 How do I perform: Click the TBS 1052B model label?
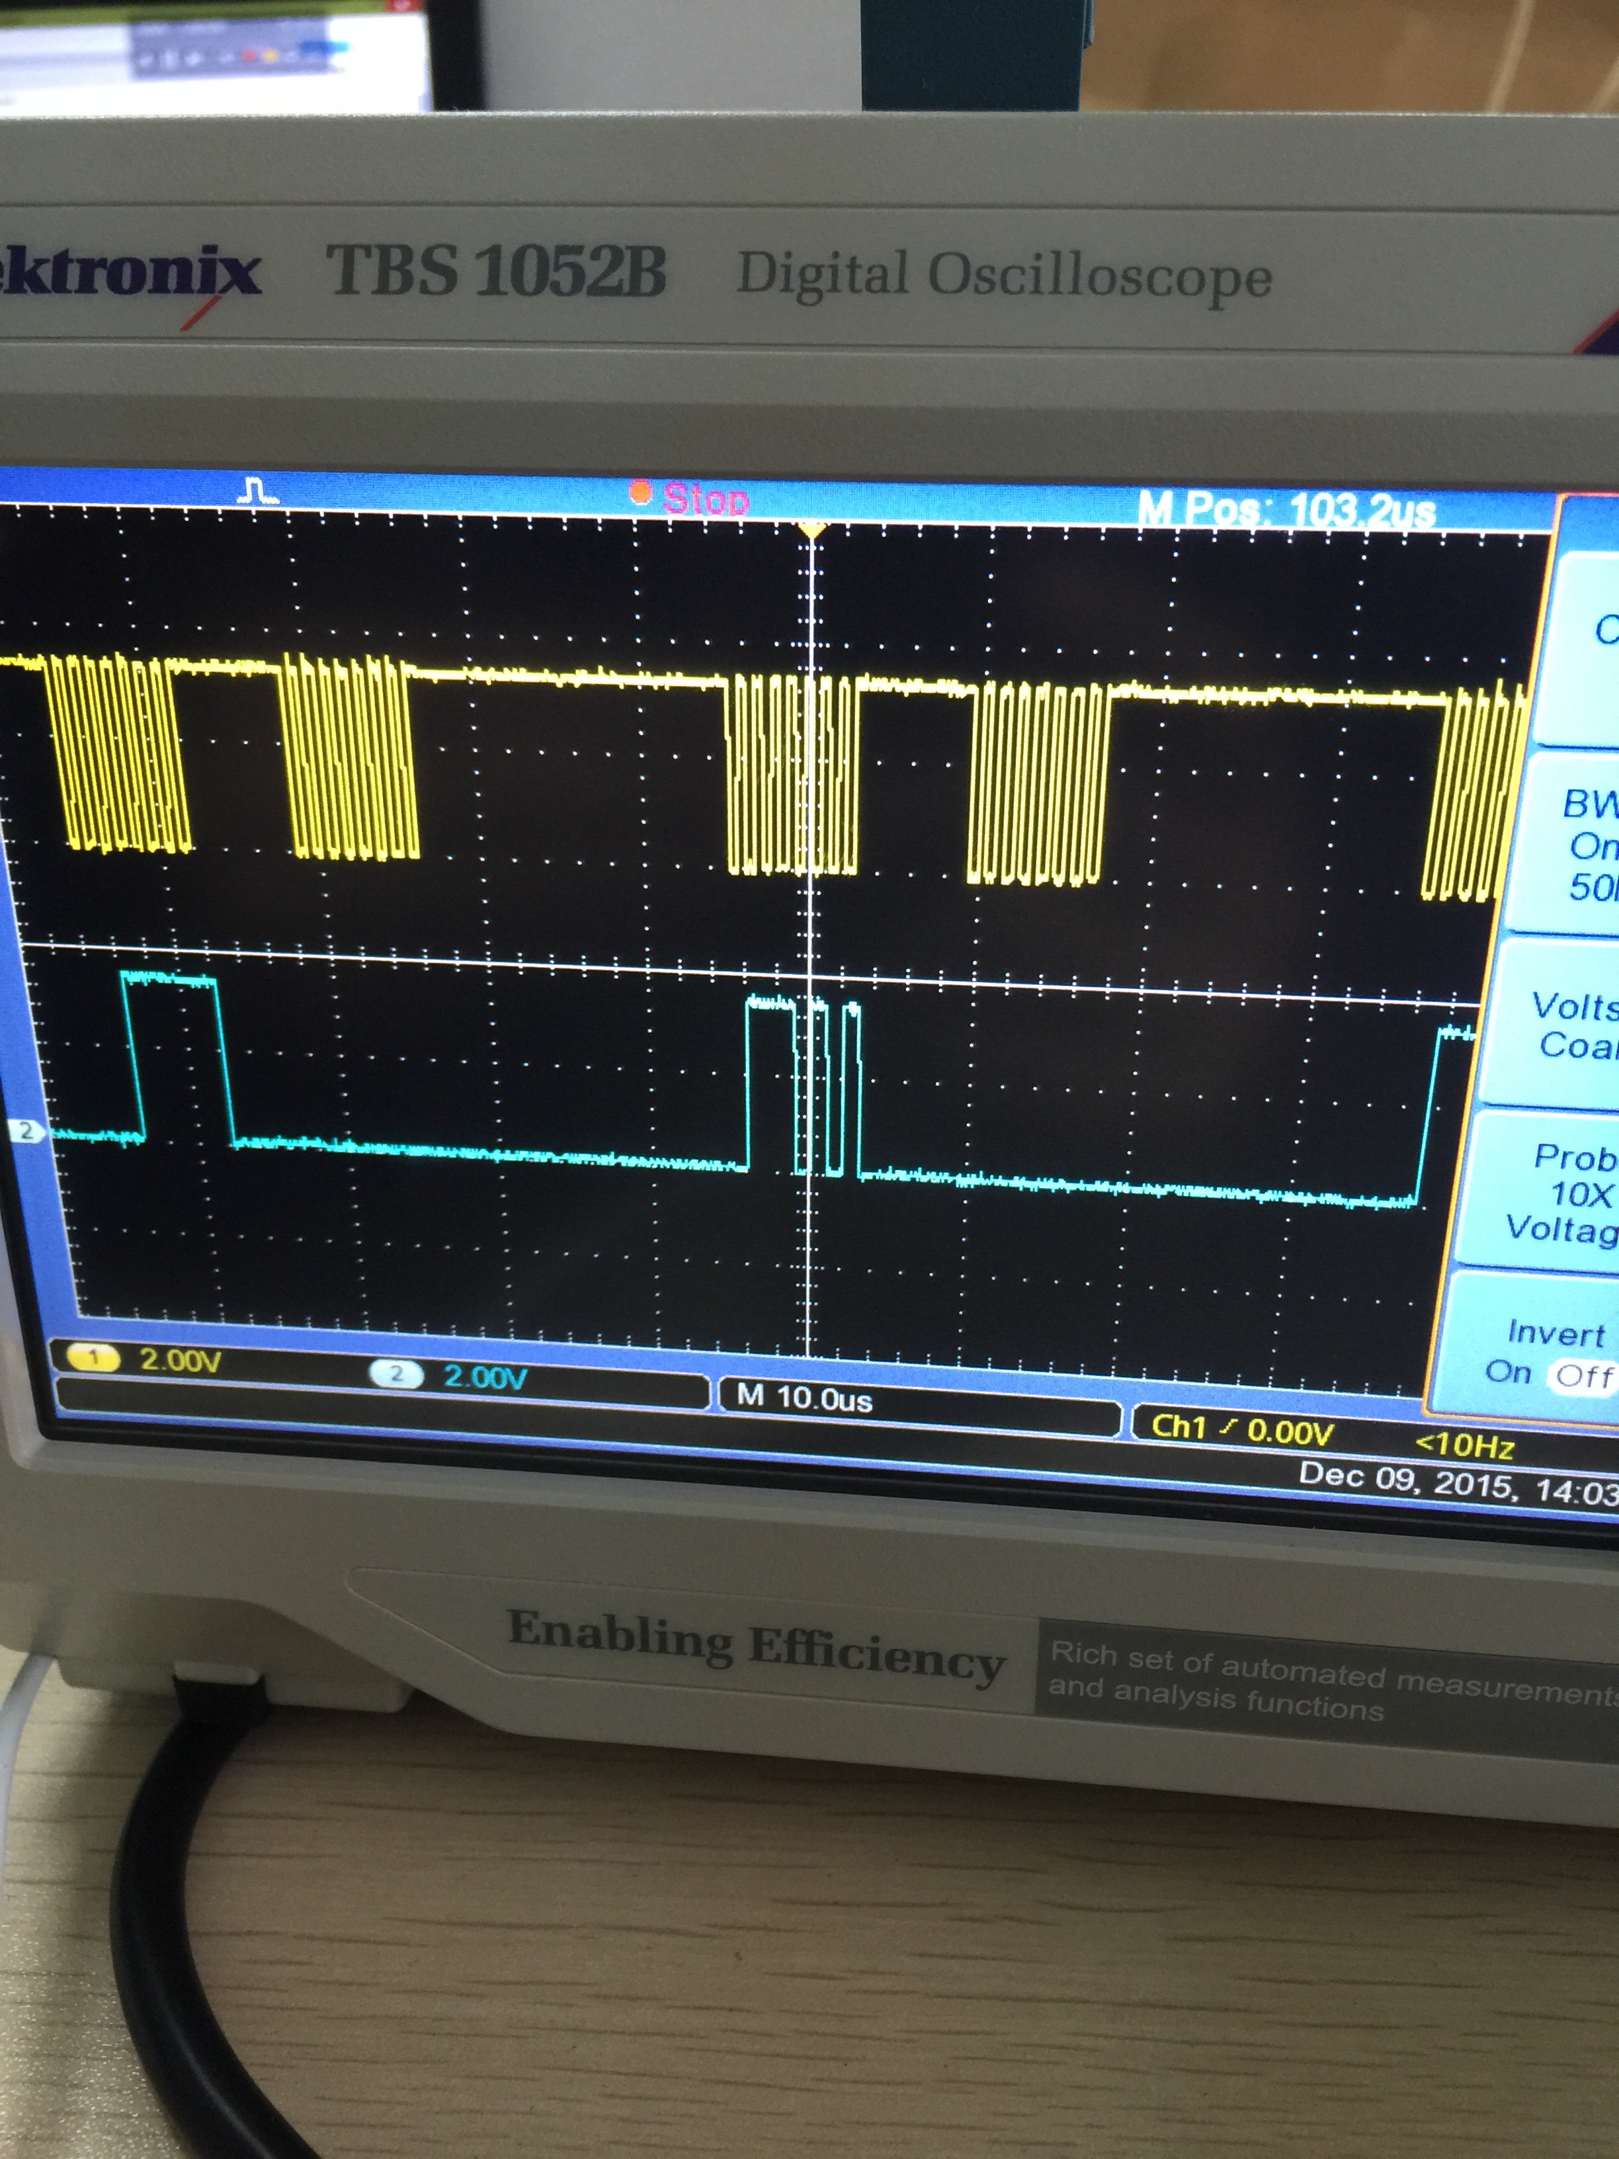pos(497,269)
